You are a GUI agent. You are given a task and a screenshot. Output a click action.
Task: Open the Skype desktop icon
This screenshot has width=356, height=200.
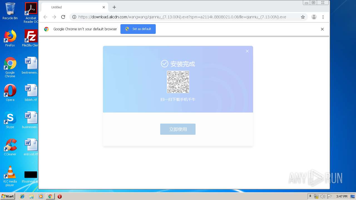(10, 120)
